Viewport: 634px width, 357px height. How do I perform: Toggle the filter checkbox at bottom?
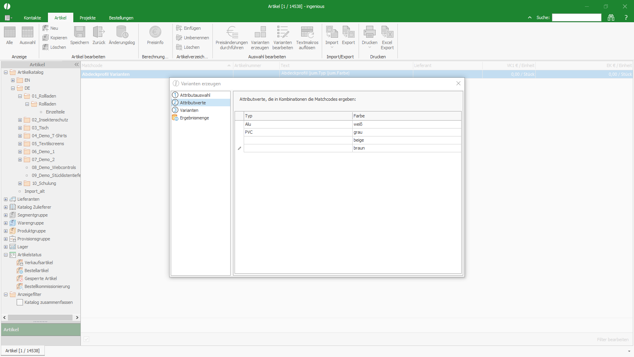coord(86,339)
